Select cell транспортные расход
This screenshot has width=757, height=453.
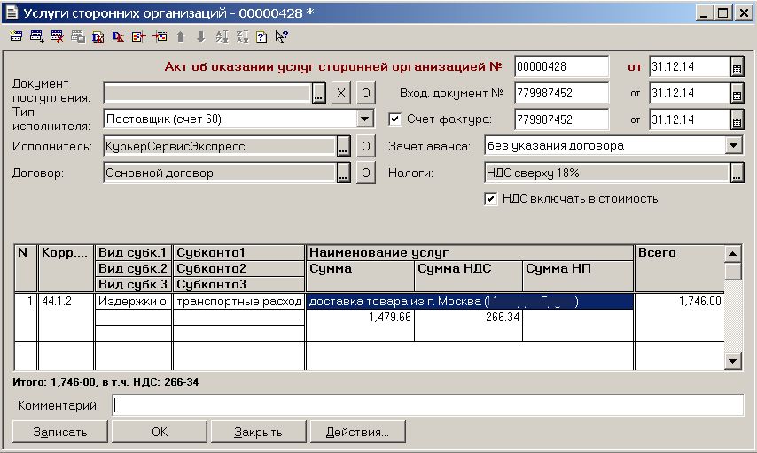[239, 301]
